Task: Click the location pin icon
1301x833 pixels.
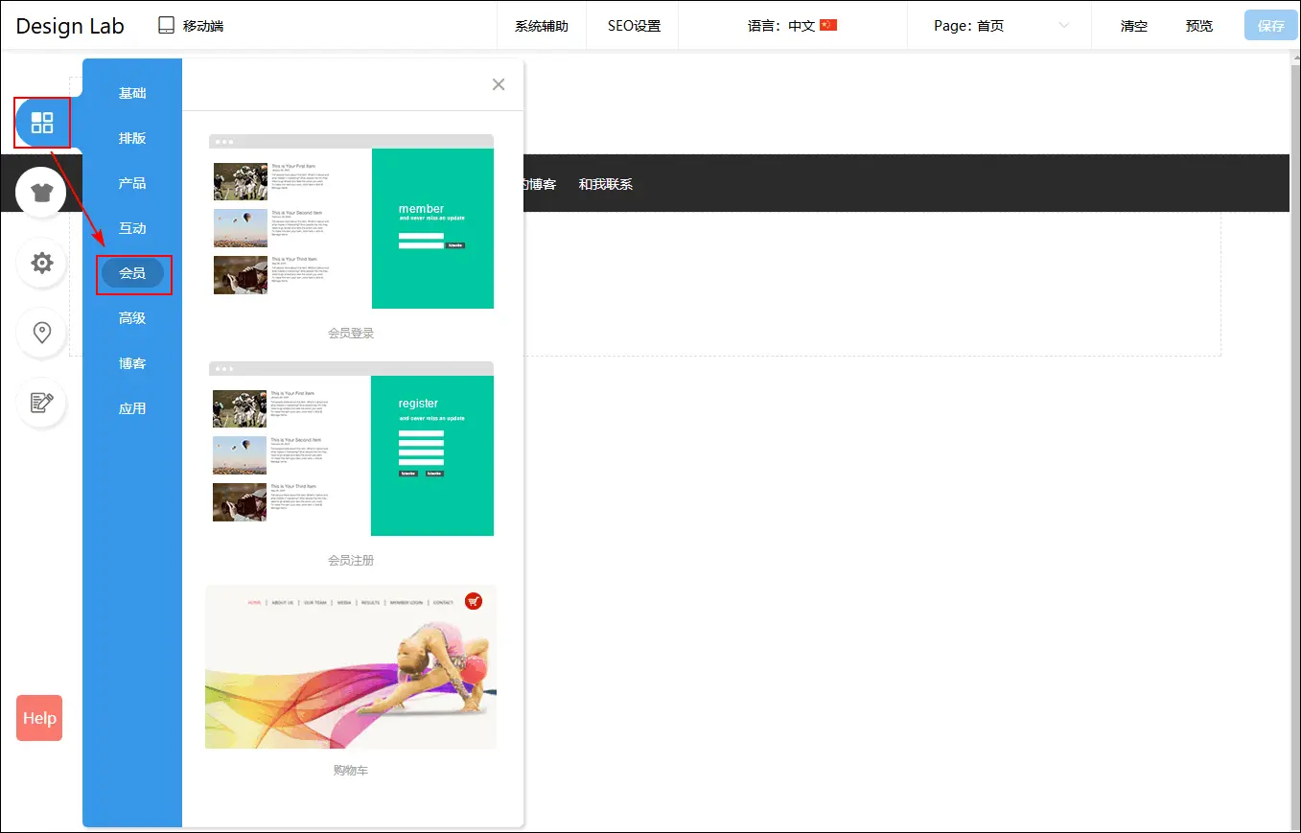Action: pos(41,333)
